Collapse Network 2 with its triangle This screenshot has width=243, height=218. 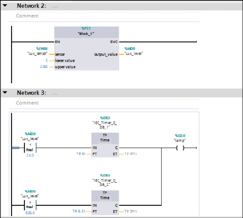click(5, 6)
